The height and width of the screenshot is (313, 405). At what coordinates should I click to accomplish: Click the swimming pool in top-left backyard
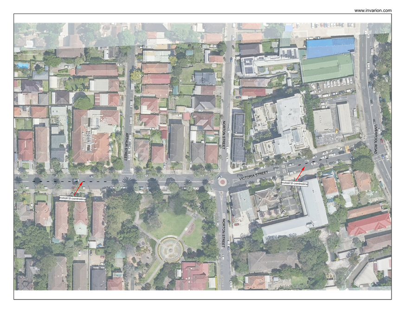[22, 66]
